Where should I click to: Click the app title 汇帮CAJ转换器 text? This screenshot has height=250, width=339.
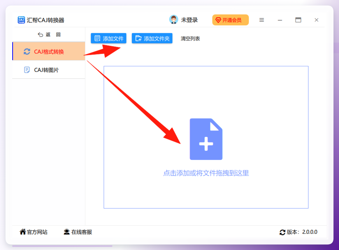click(x=45, y=20)
